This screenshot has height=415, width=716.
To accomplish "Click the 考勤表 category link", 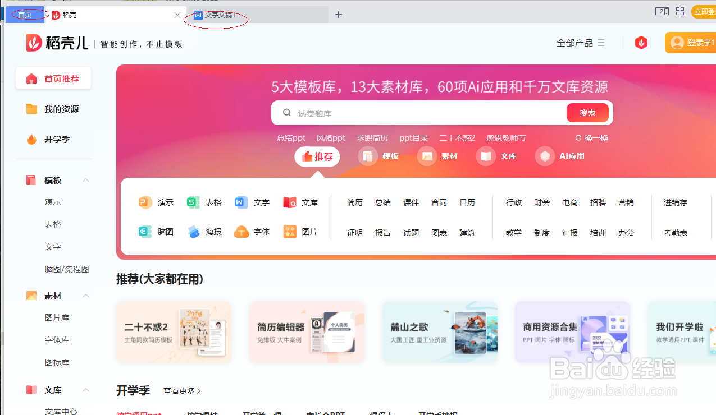I will click(676, 233).
